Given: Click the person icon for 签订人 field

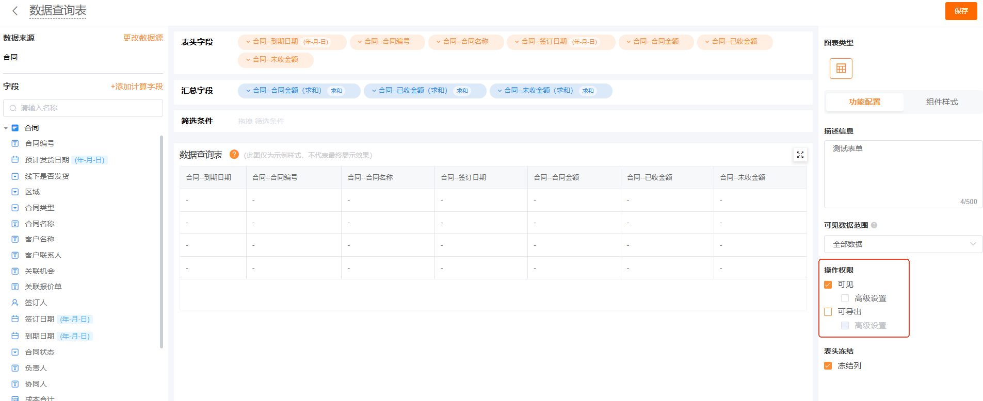Looking at the screenshot, I should [15, 303].
